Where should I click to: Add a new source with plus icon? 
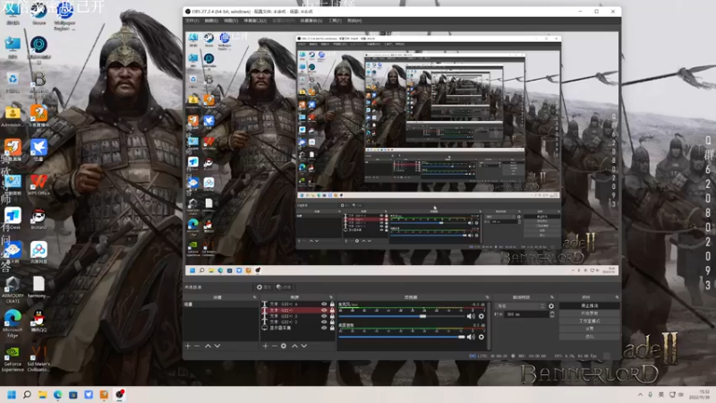(265, 346)
